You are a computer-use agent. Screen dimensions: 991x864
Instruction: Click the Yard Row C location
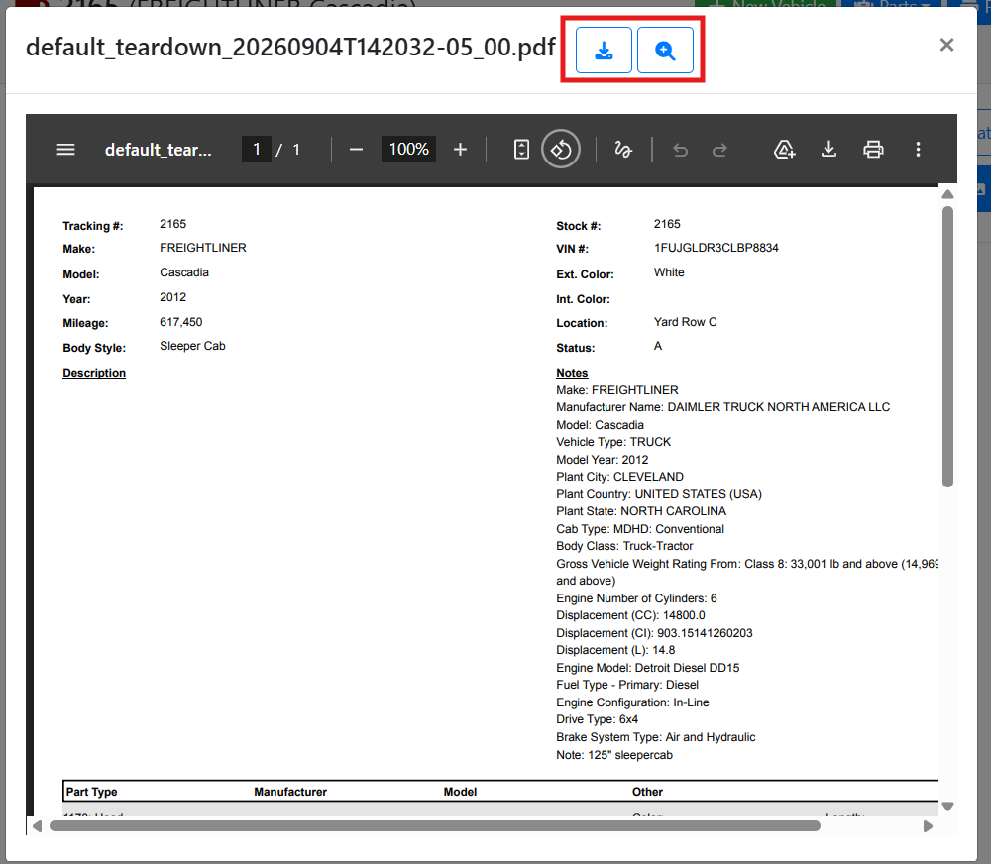pos(685,322)
